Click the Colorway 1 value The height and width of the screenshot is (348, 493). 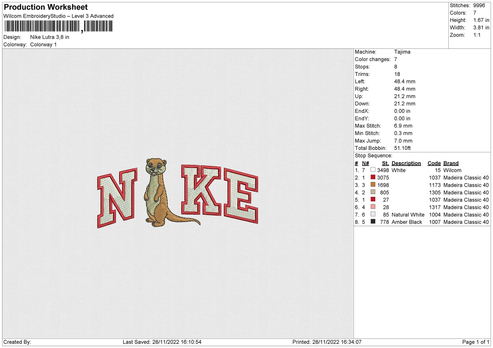coord(43,45)
